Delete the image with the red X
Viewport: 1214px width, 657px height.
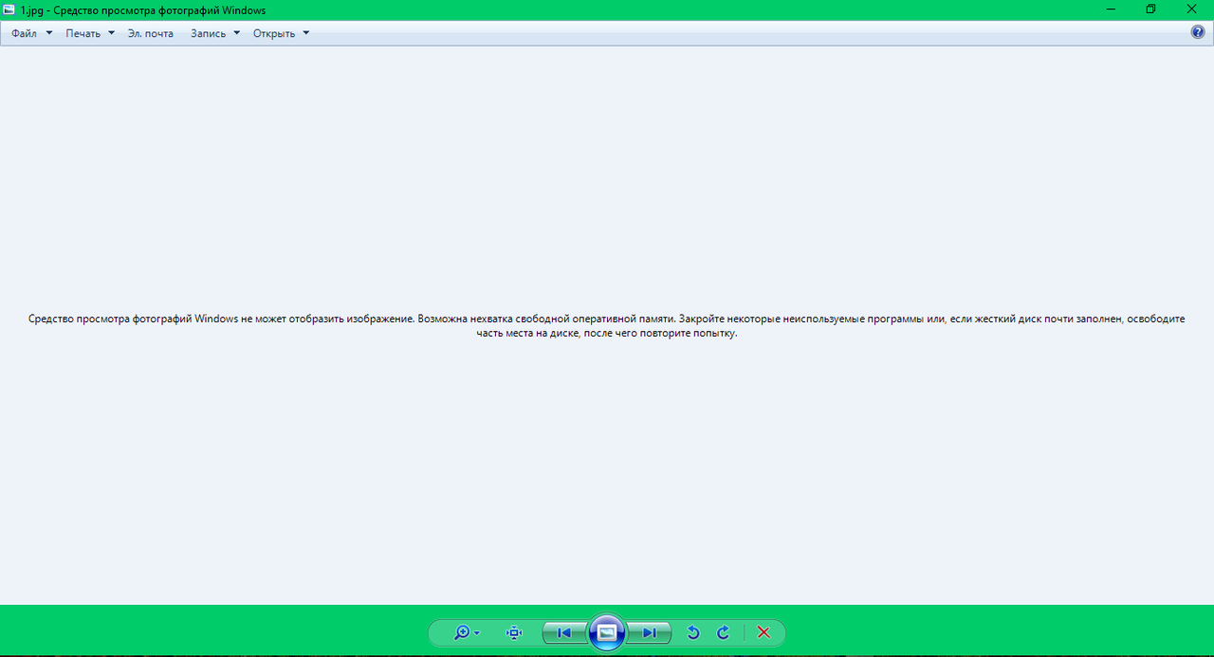click(x=763, y=632)
